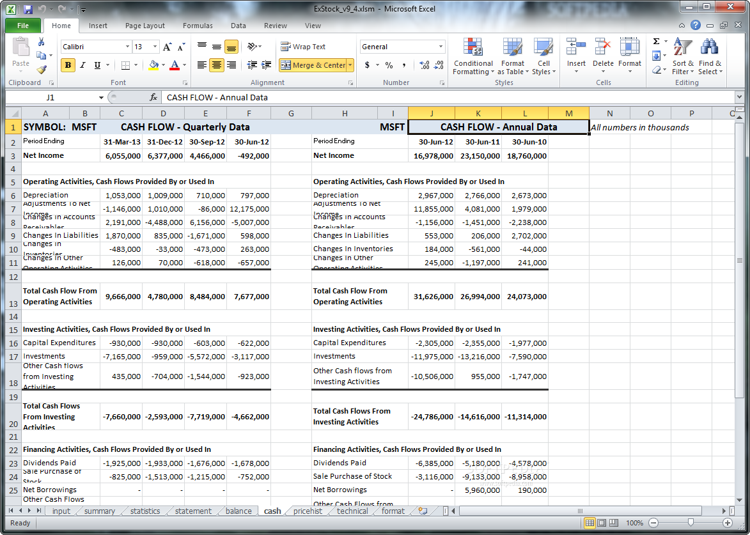The height and width of the screenshot is (535, 750).
Task: Open Font dialog launcher
Action: (x=185, y=82)
